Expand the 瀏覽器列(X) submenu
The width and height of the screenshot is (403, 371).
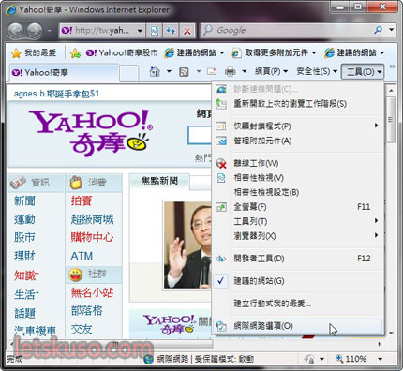point(298,236)
